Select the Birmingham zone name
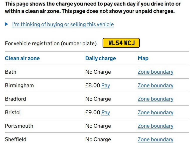Screen dimensions: 190x143 point(19,85)
